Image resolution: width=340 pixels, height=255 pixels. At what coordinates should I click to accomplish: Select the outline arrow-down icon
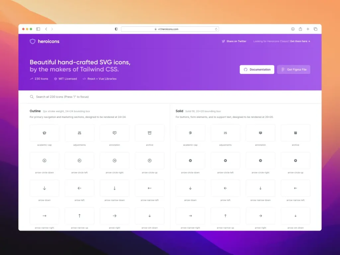44,188
